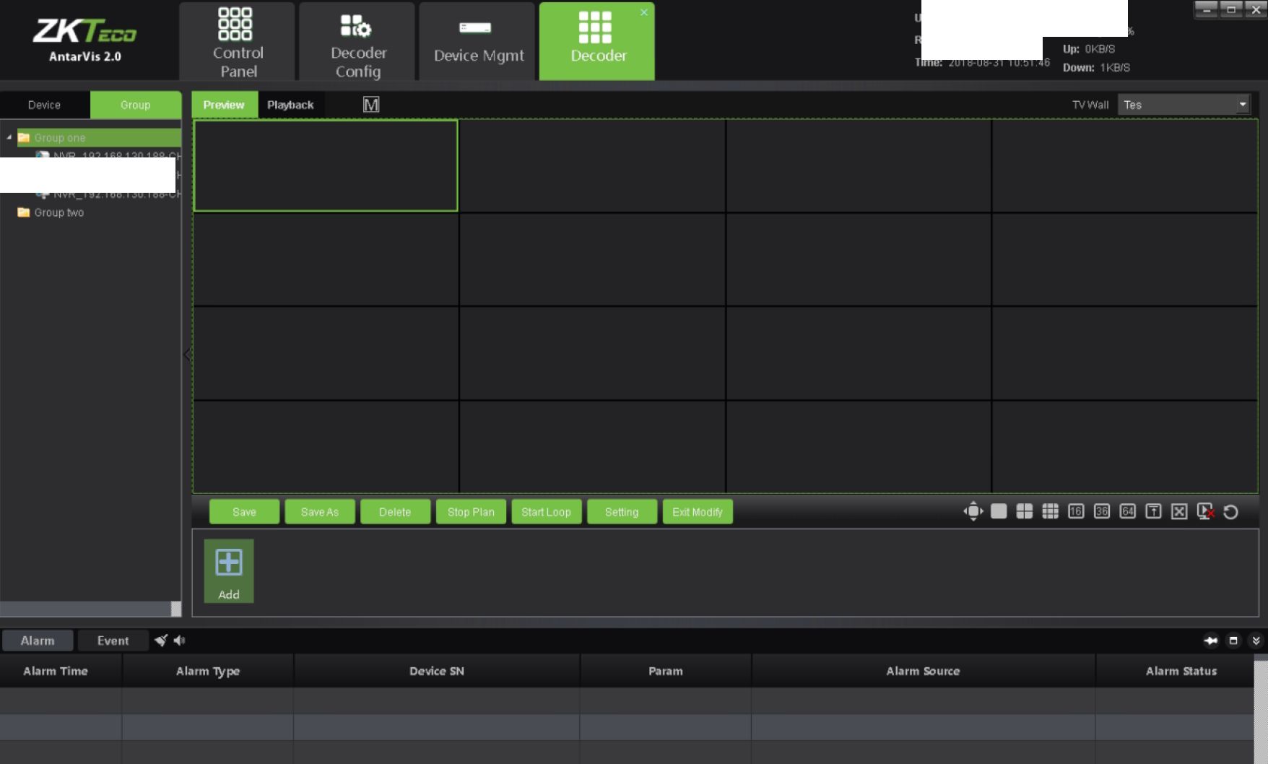Toggle alarm panel maximize square icon
1268x764 pixels.
1233,641
